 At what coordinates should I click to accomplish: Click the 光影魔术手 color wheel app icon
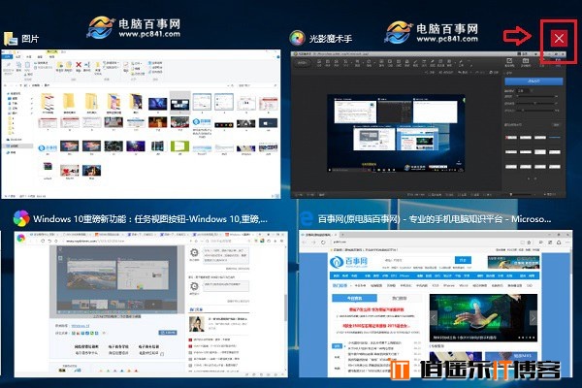[297, 38]
